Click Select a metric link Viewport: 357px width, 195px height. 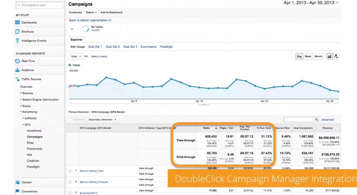pos(99,56)
